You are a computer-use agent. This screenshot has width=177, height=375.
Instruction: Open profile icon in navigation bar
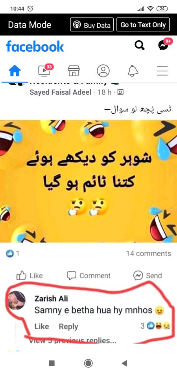tap(103, 71)
